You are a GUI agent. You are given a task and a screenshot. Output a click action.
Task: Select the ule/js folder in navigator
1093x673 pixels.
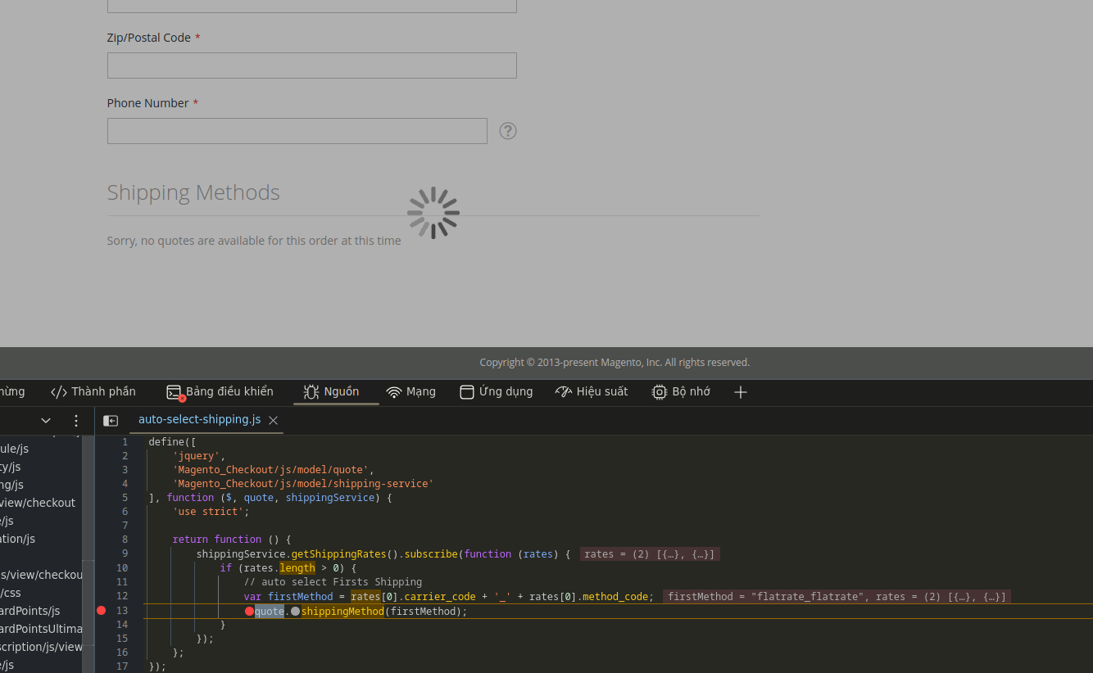pyautogui.click(x=14, y=449)
